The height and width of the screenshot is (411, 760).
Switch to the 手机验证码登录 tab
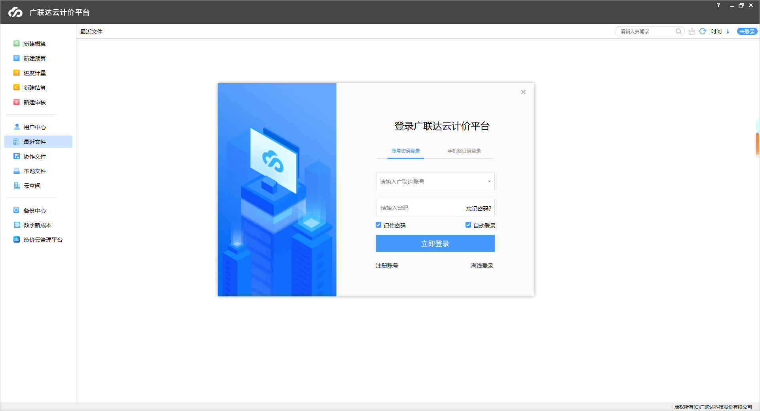coord(464,151)
